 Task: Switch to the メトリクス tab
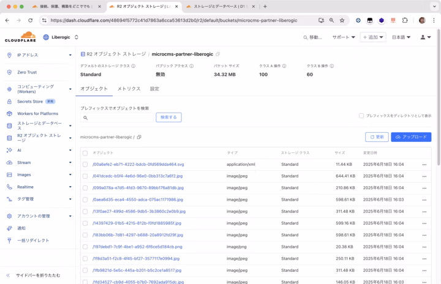click(129, 89)
